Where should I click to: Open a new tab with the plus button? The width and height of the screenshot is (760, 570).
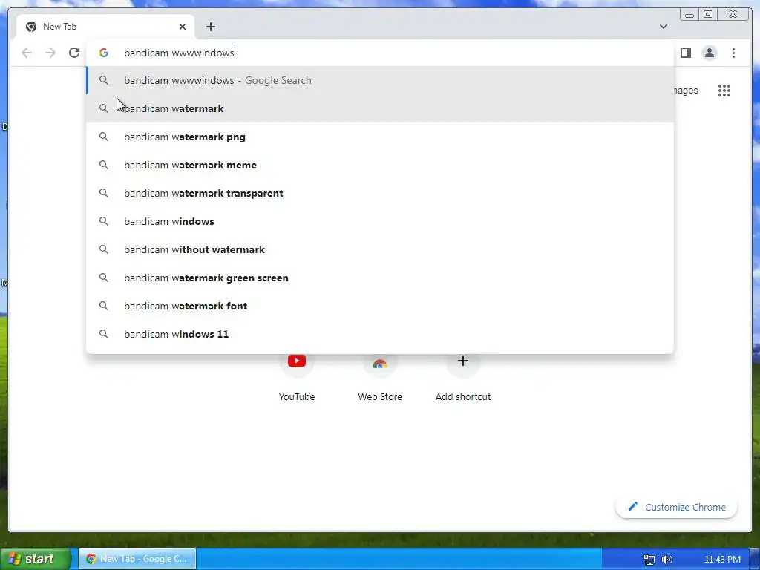click(x=210, y=27)
